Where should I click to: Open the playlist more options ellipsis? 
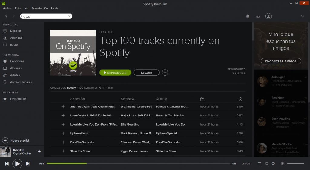(x=165, y=73)
